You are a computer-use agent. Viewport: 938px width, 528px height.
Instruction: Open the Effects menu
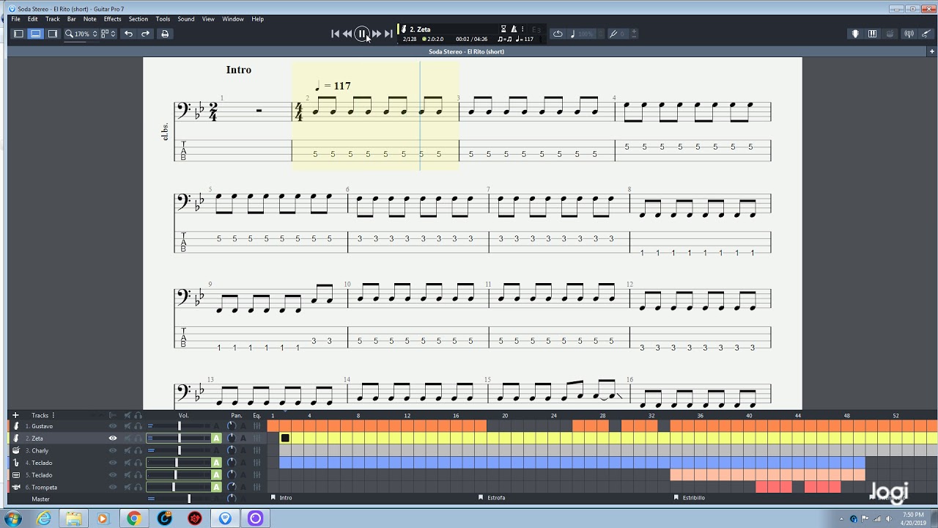[112, 19]
